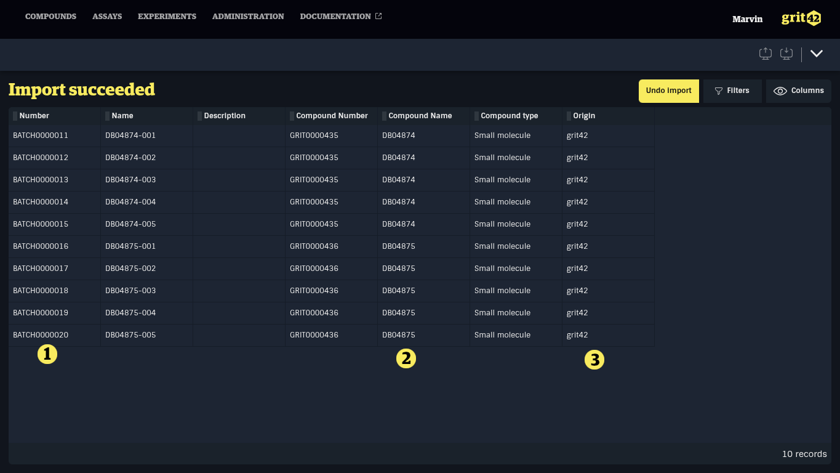Open the Assays menu
The width and height of the screenshot is (840, 473).
(107, 17)
